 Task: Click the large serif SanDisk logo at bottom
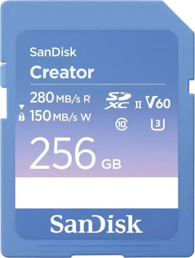pos(96,224)
